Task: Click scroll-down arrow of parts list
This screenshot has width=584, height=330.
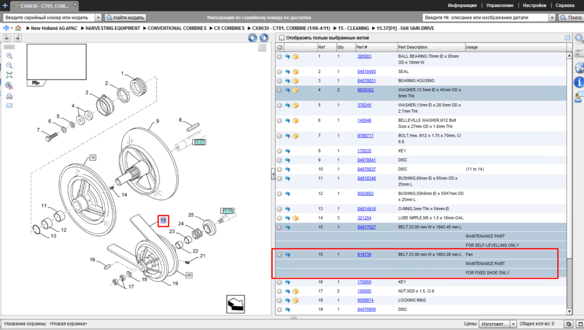Action: click(x=569, y=311)
